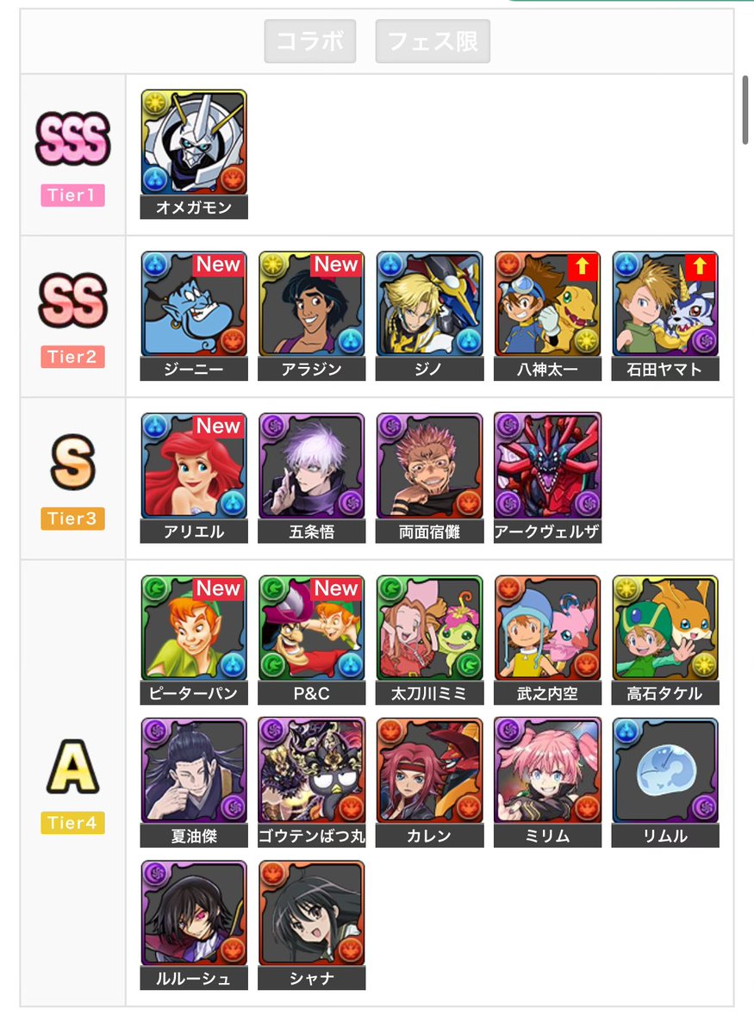Open the カレン character thumbnail
Screen dimensions: 754x1033
coord(429,770)
